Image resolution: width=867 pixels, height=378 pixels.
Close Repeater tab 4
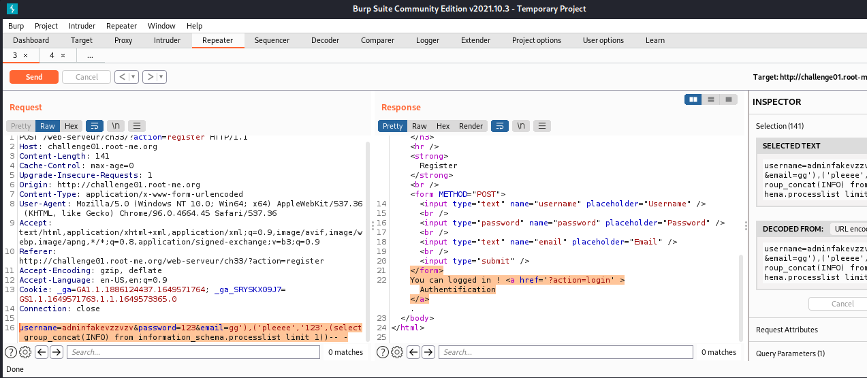coord(63,55)
